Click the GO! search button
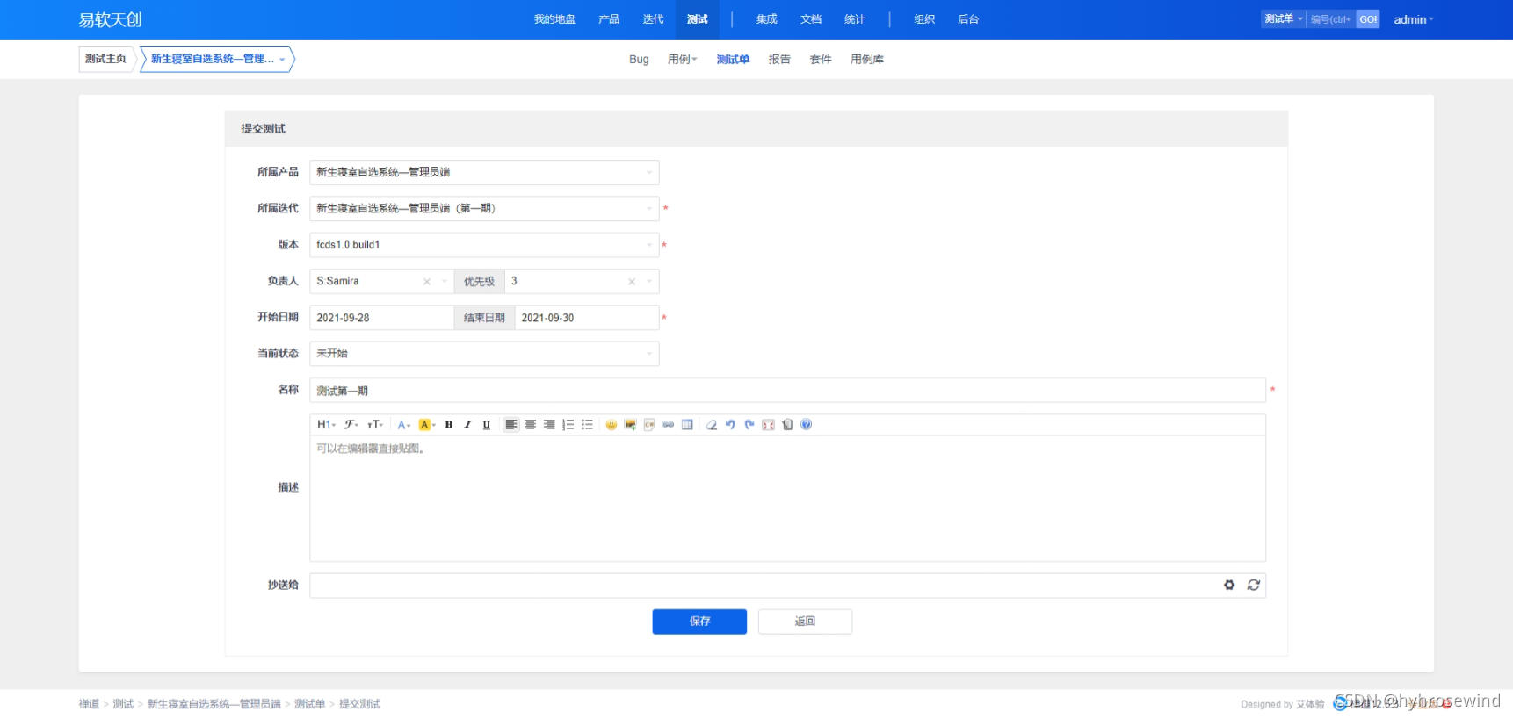The width and height of the screenshot is (1513, 719). 1368,19
